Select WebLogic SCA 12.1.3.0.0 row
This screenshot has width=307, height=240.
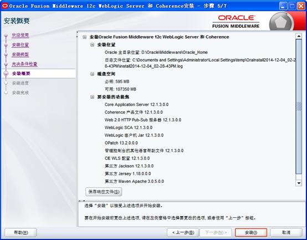tap(129, 127)
